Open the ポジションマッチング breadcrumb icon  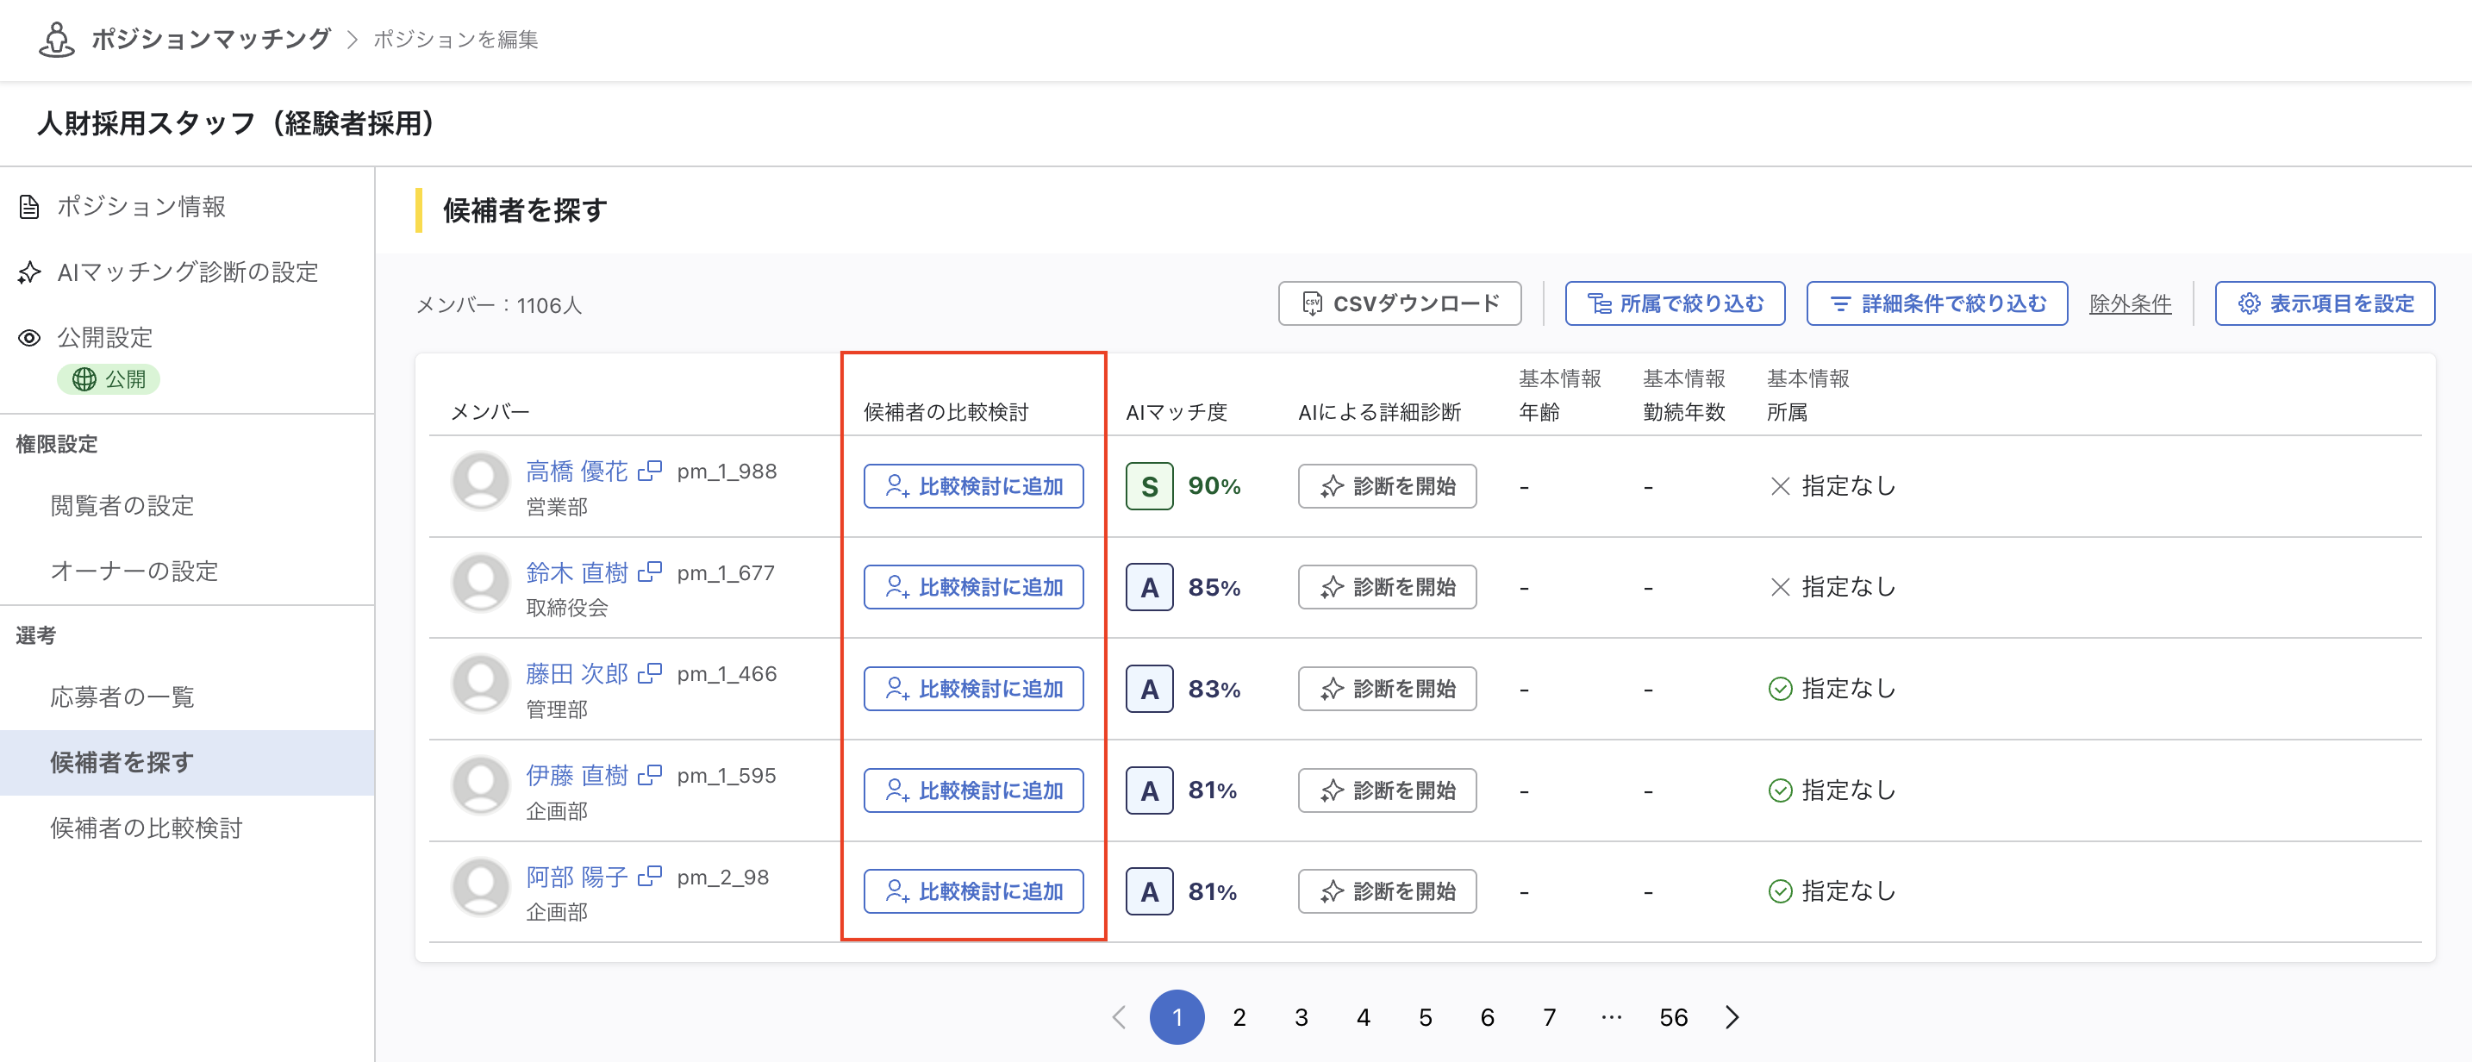click(57, 40)
